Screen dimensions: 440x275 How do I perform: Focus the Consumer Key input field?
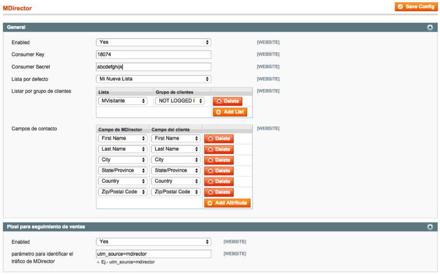pyautogui.click(x=153, y=54)
